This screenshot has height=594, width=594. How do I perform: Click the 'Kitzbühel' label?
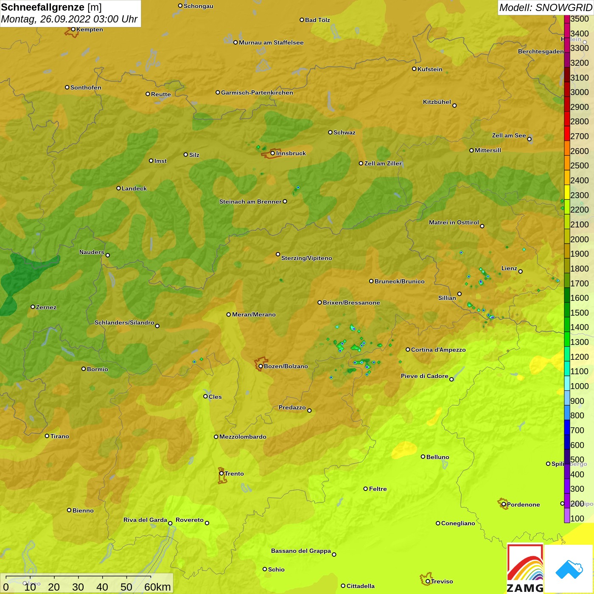pyautogui.click(x=437, y=102)
